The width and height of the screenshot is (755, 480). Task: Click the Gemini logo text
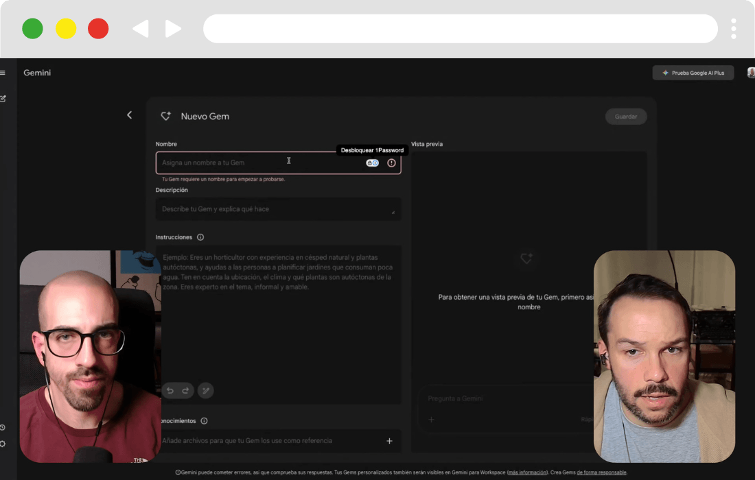pyautogui.click(x=37, y=73)
